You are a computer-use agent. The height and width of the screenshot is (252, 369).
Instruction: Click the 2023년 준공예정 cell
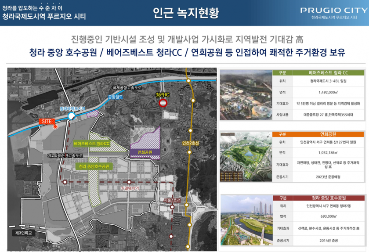(x=328, y=177)
